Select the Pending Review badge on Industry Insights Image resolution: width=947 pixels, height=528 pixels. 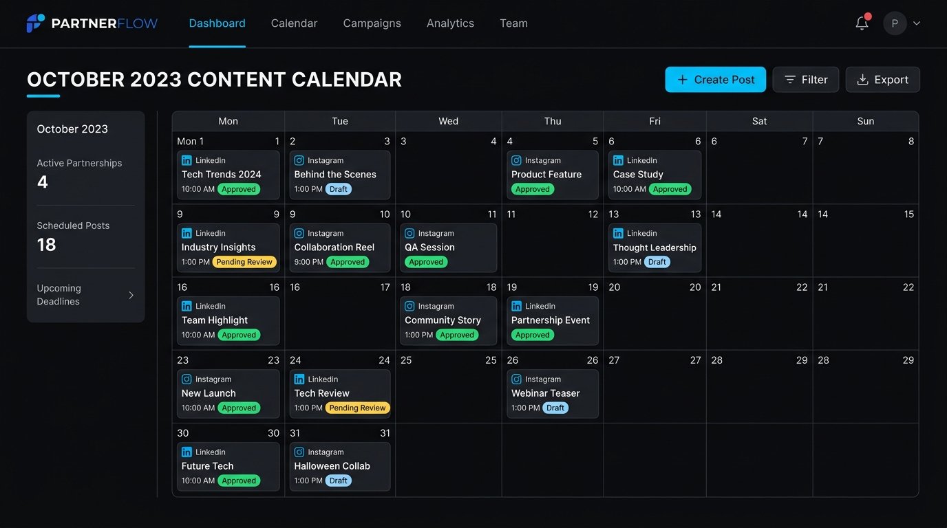[244, 262]
